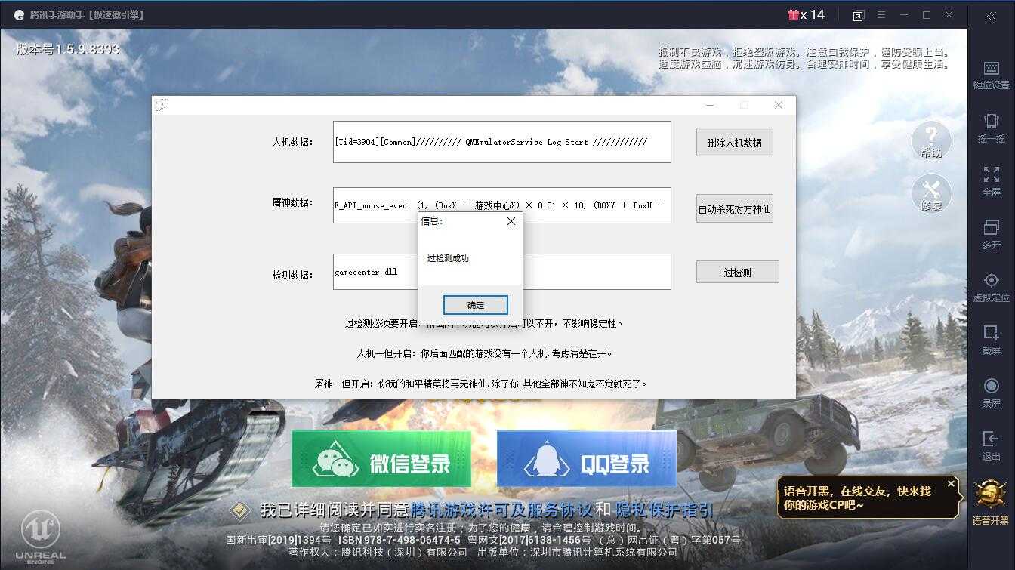Minimize the emulator window

click(x=903, y=15)
